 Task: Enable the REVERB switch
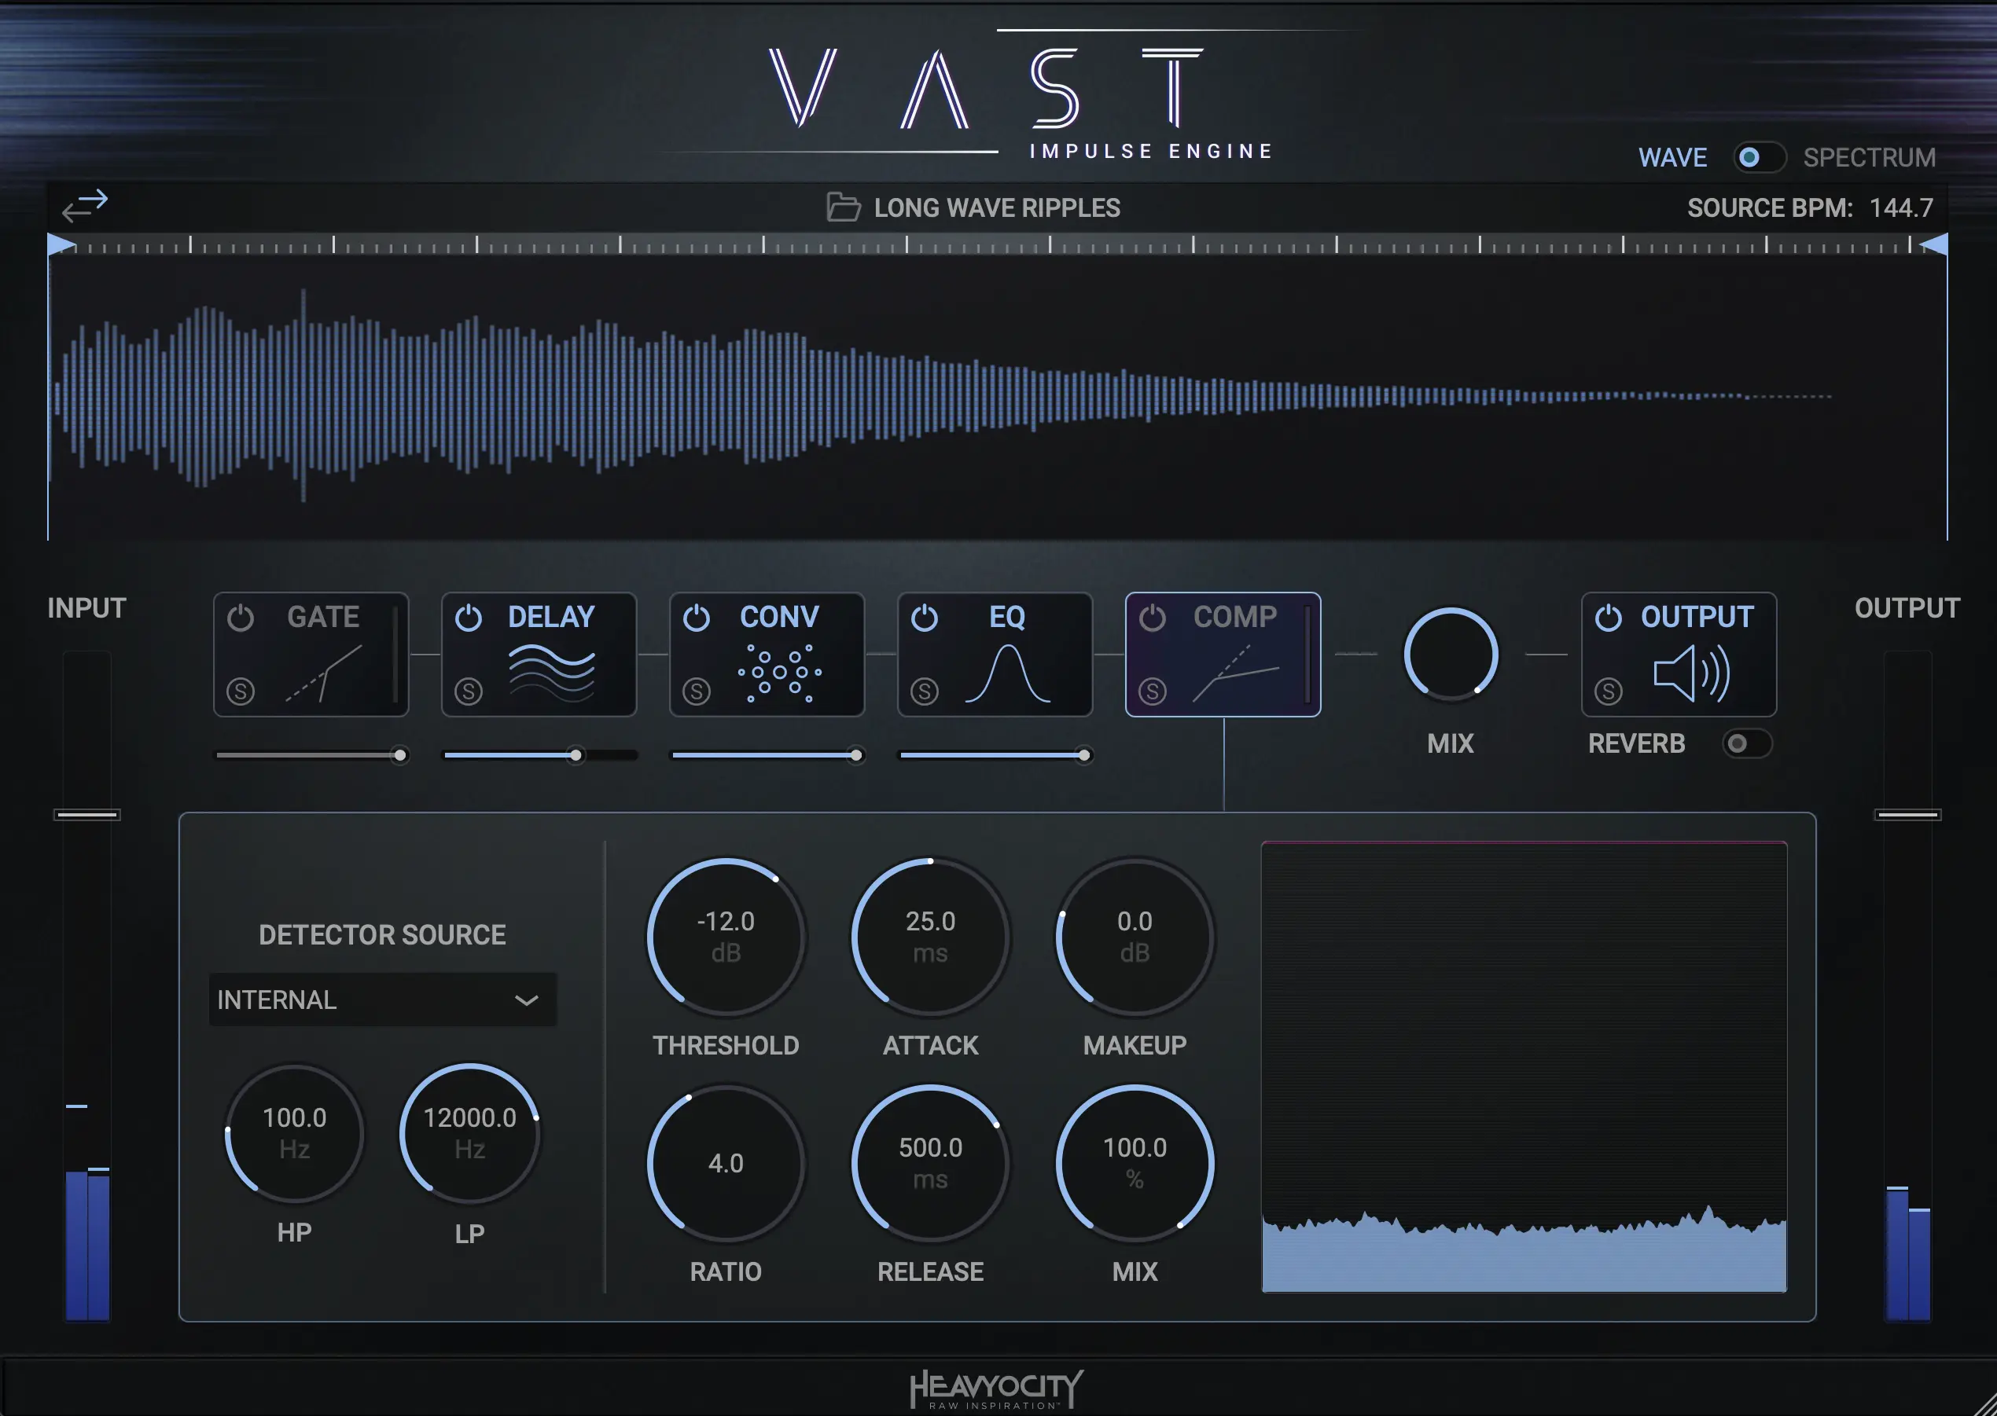(1747, 743)
